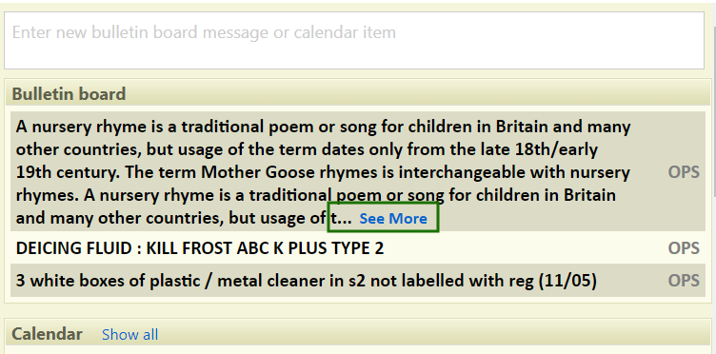Open the Calendar Show all link
The image size is (716, 354).
tap(129, 334)
